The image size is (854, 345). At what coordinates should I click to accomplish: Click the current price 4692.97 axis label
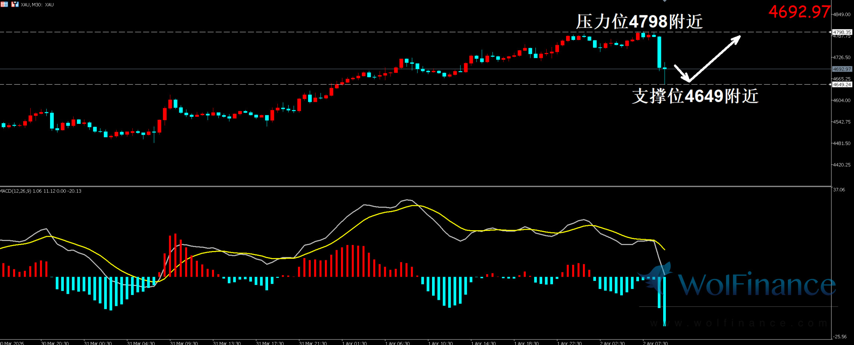[842, 69]
